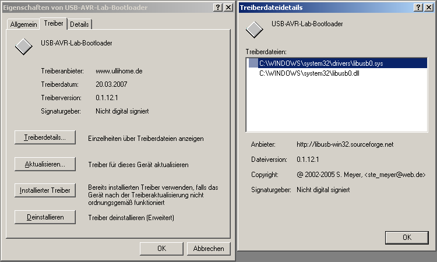Viewport: 437px width, 262px height.
Task: Click the Signaturgeber: label in the Eigenschaften window
Action: 61,111
